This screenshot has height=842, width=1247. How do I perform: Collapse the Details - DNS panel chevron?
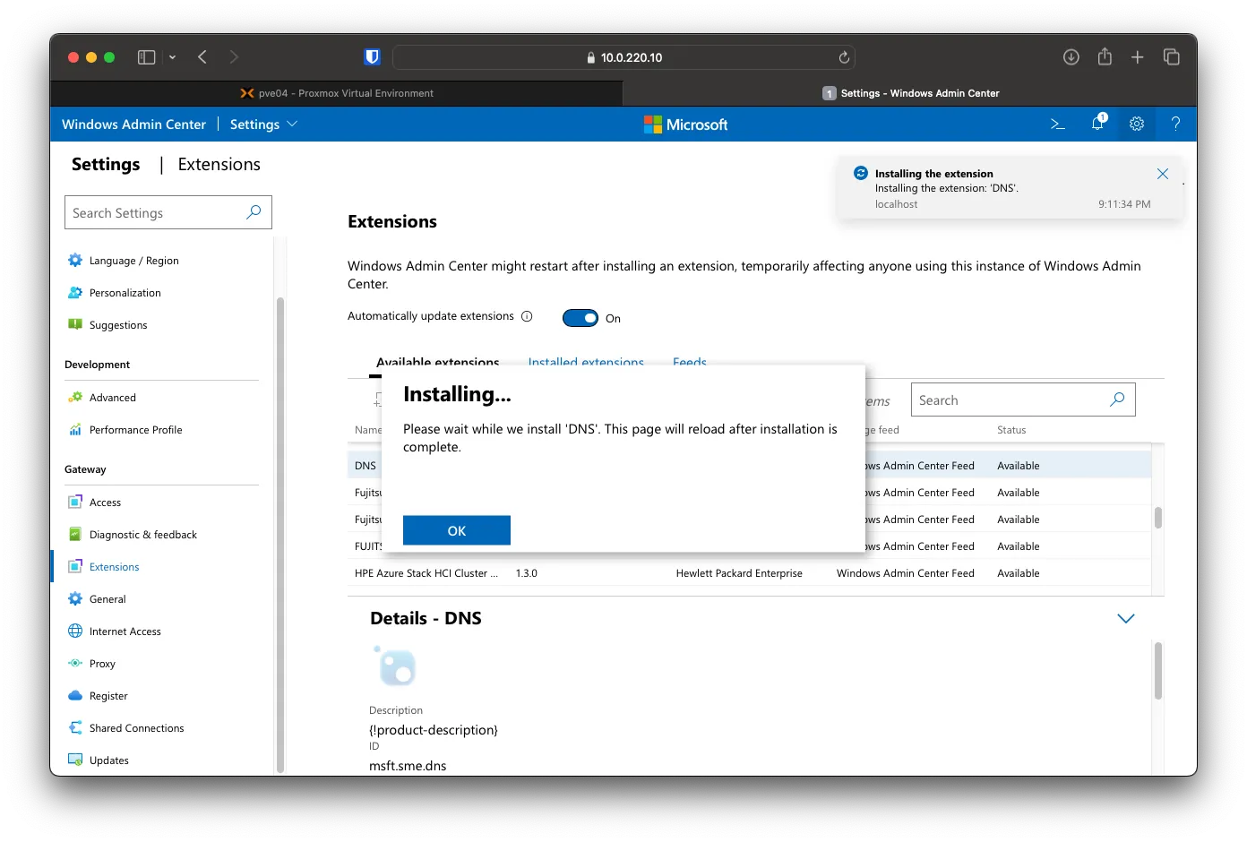point(1126,618)
